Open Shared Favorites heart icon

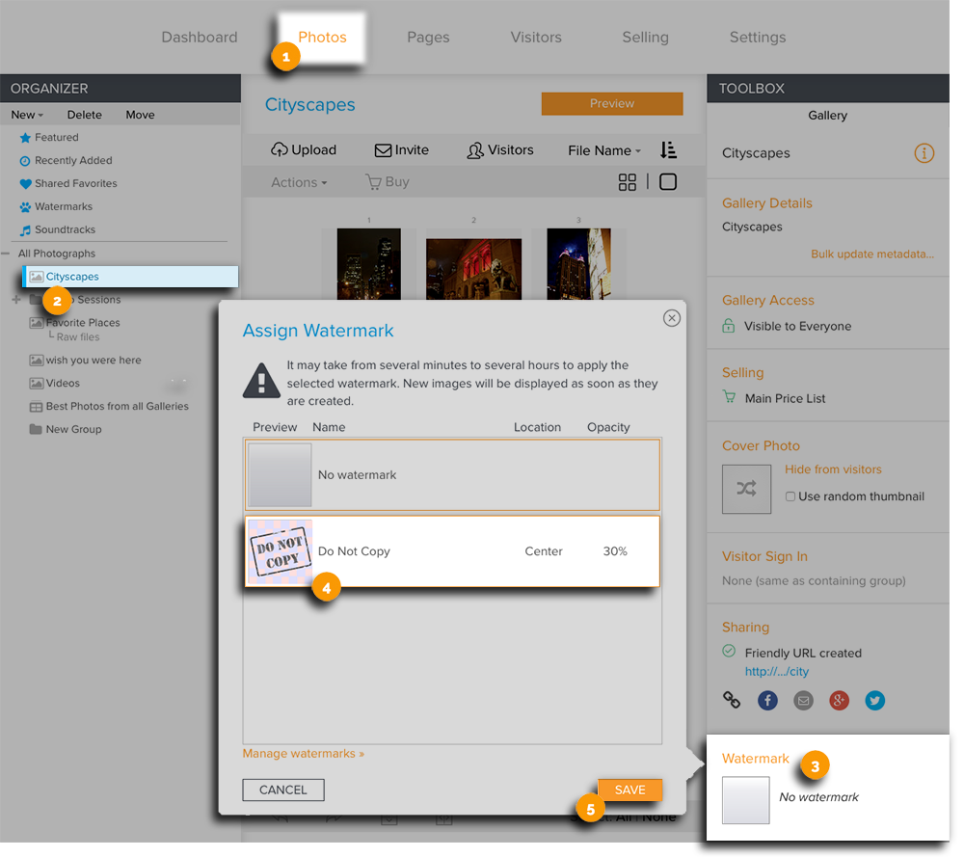pyautogui.click(x=25, y=184)
